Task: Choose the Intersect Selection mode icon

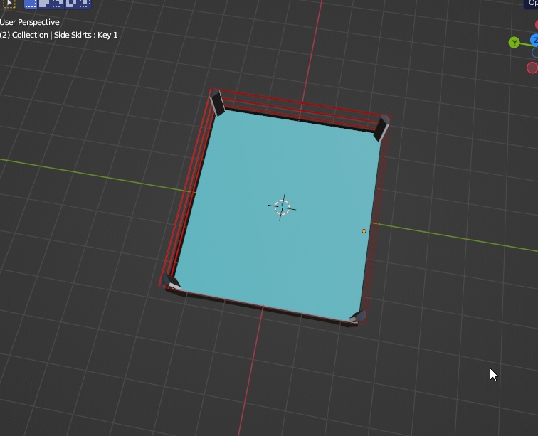Action: coord(85,4)
